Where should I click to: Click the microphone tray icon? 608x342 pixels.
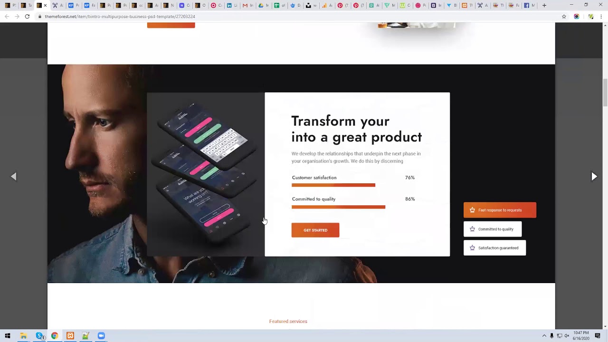[x=552, y=336]
